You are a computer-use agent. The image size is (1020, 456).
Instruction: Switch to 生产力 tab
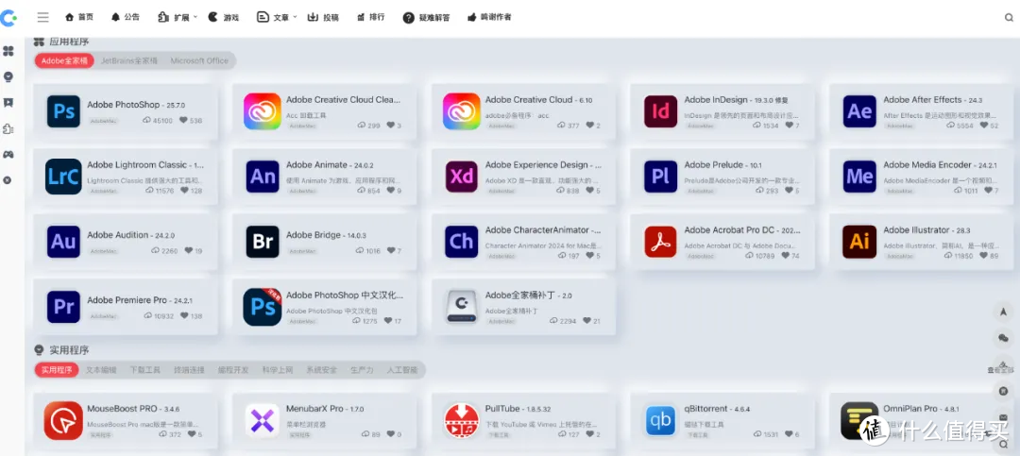click(x=362, y=370)
